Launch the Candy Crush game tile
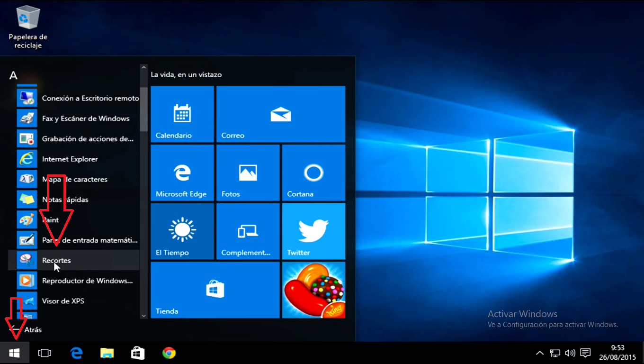Image resolution: width=644 pixels, height=364 pixels. [313, 290]
